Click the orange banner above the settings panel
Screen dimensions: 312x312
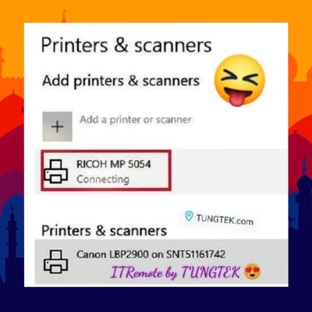click(x=156, y=11)
